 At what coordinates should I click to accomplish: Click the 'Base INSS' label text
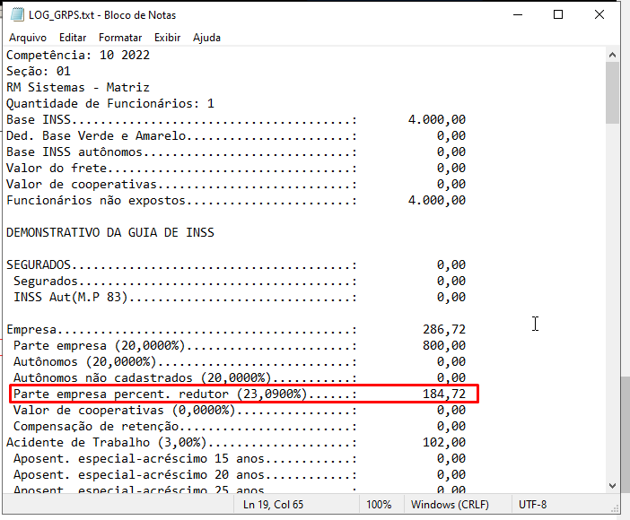pyautogui.click(x=39, y=119)
